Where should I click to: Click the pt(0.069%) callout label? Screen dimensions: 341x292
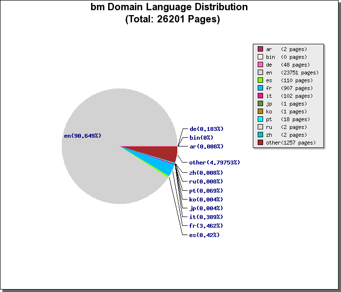point(206,191)
